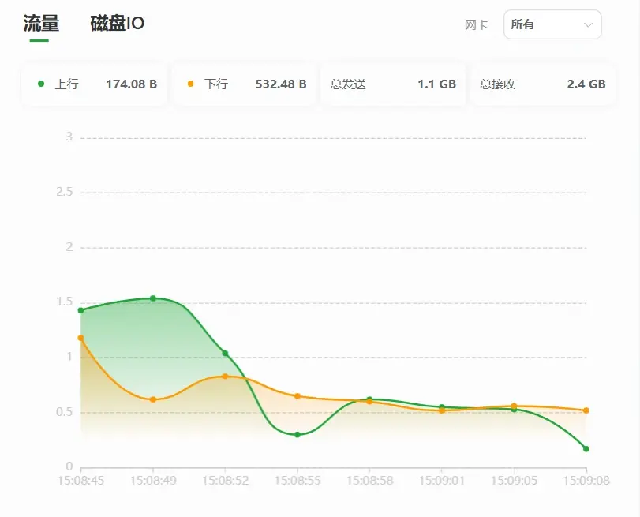
Task: Click the dropdown chevron arrow beside 所有
Action: 588,25
